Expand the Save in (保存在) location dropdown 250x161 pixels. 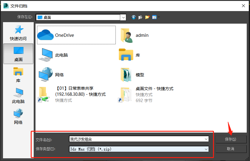tap(123, 17)
